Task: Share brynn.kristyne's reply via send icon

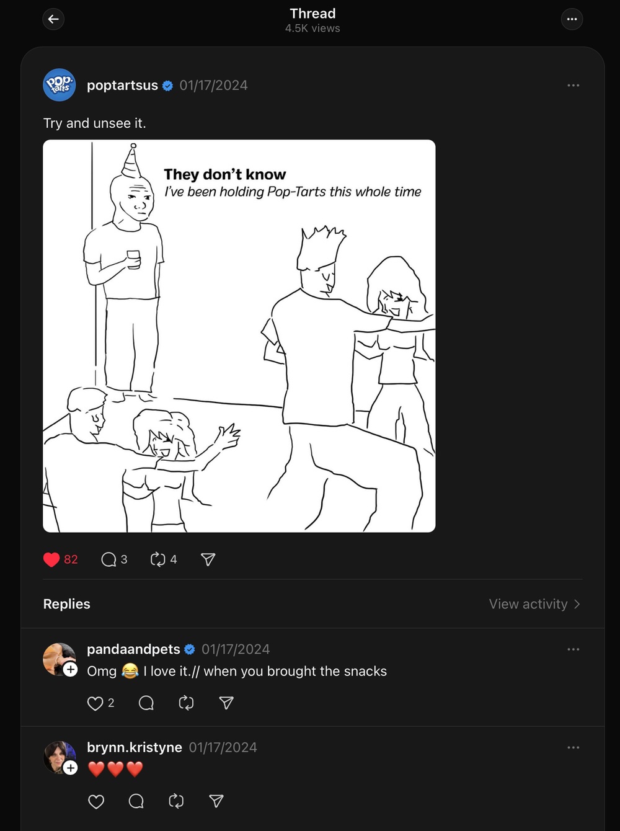Action: [x=216, y=801]
